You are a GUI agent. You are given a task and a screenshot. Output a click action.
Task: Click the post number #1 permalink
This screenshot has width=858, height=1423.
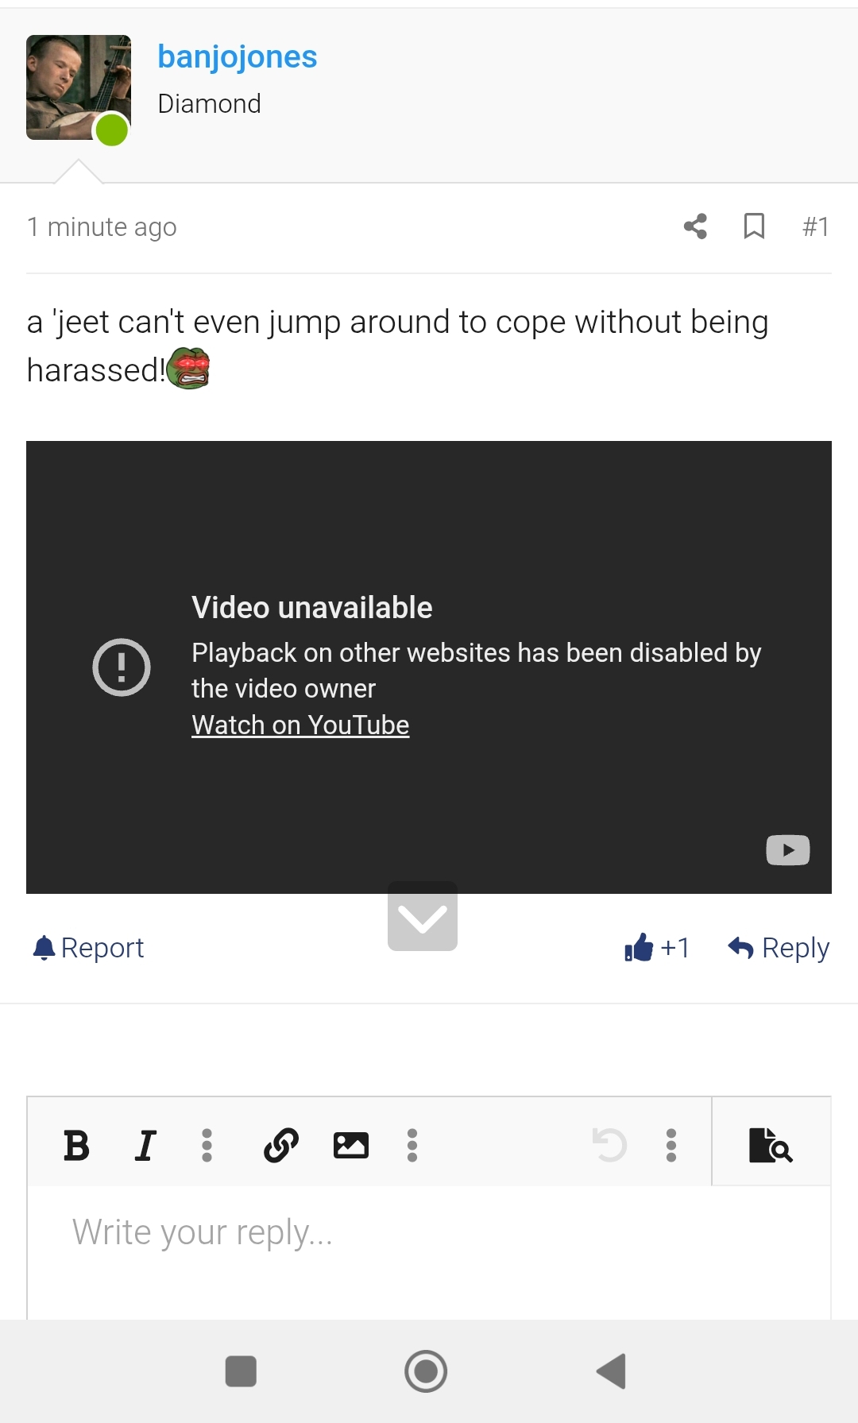[x=816, y=226]
